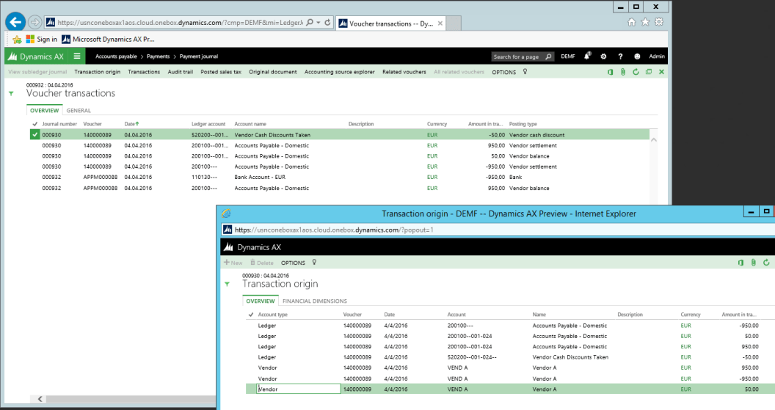
Task: Click the Dynamics AX logo
Action: pyautogui.click(x=35, y=56)
